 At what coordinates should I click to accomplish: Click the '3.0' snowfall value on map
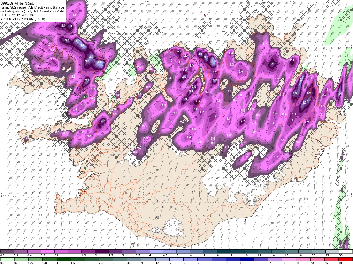[x=309, y=93]
